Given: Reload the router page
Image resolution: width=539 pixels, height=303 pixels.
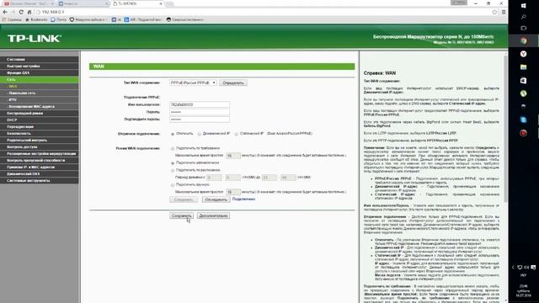Looking at the screenshot, I should point(21,12).
